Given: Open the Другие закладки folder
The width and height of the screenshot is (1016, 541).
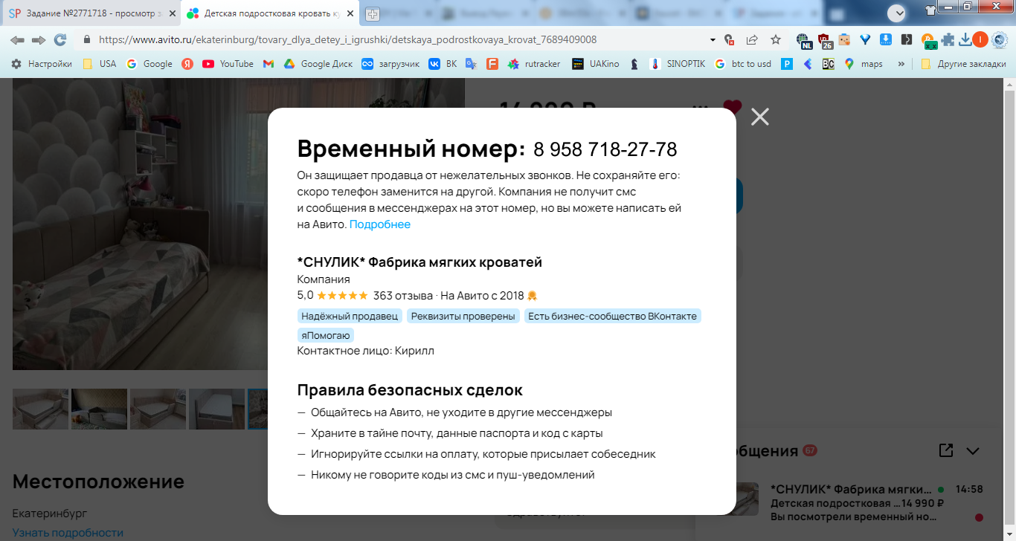Looking at the screenshot, I should (963, 64).
